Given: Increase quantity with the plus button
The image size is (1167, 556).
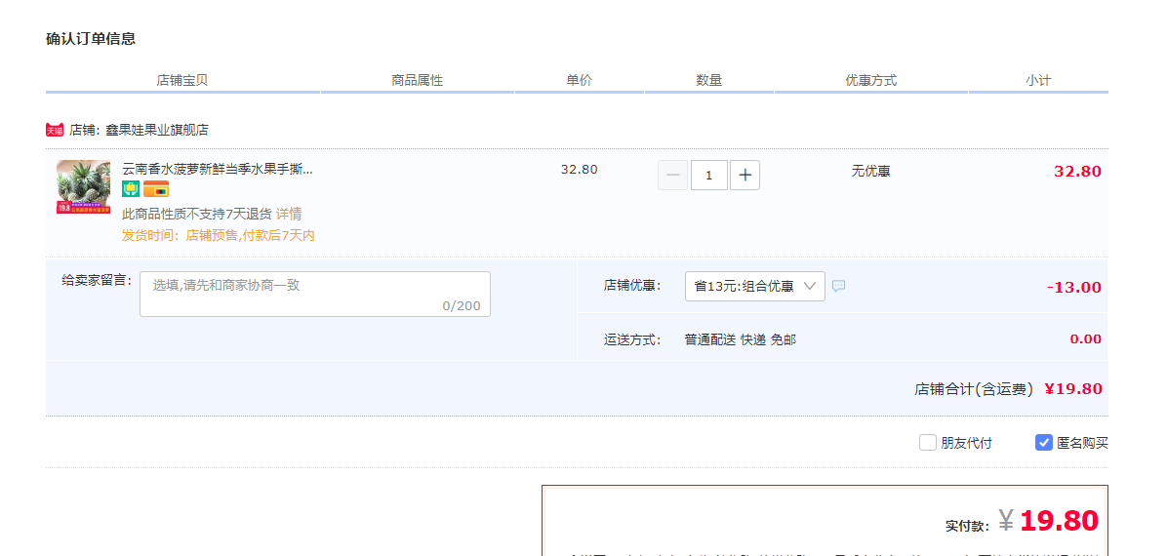Looking at the screenshot, I should [x=745, y=175].
